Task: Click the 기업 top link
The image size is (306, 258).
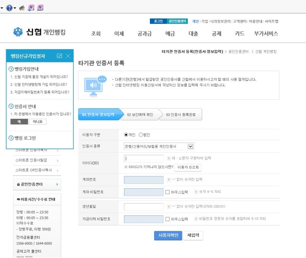Action: (205, 21)
